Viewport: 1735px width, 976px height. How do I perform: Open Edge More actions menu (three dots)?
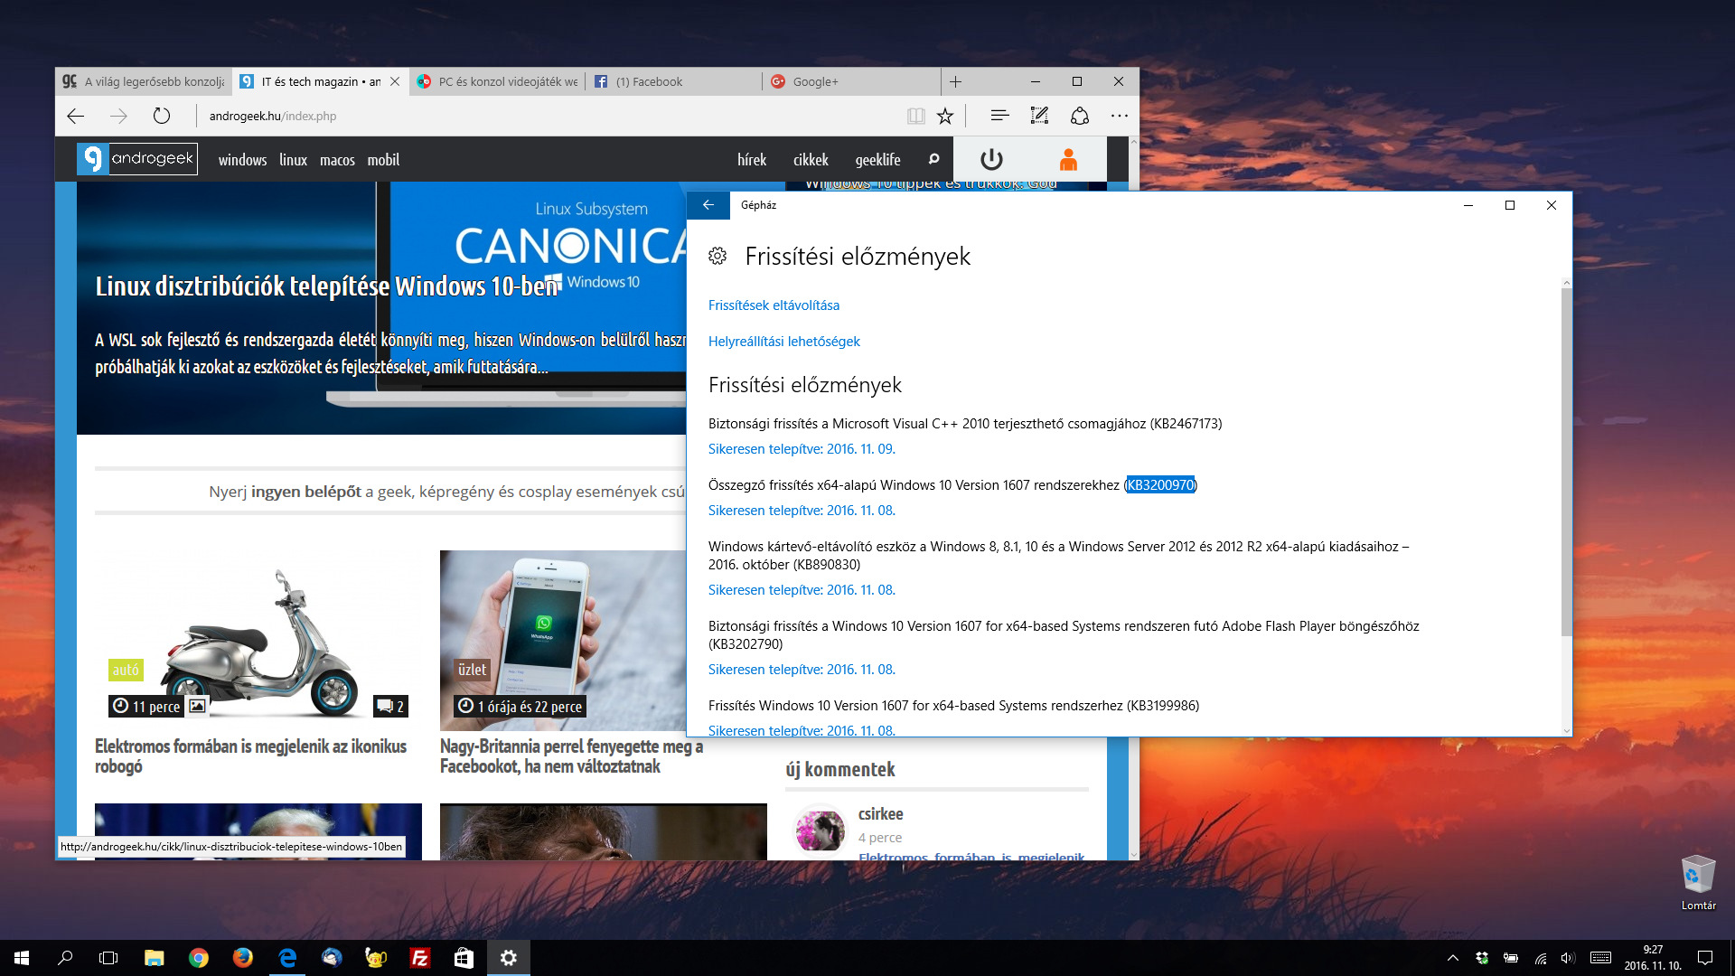pyautogui.click(x=1120, y=116)
